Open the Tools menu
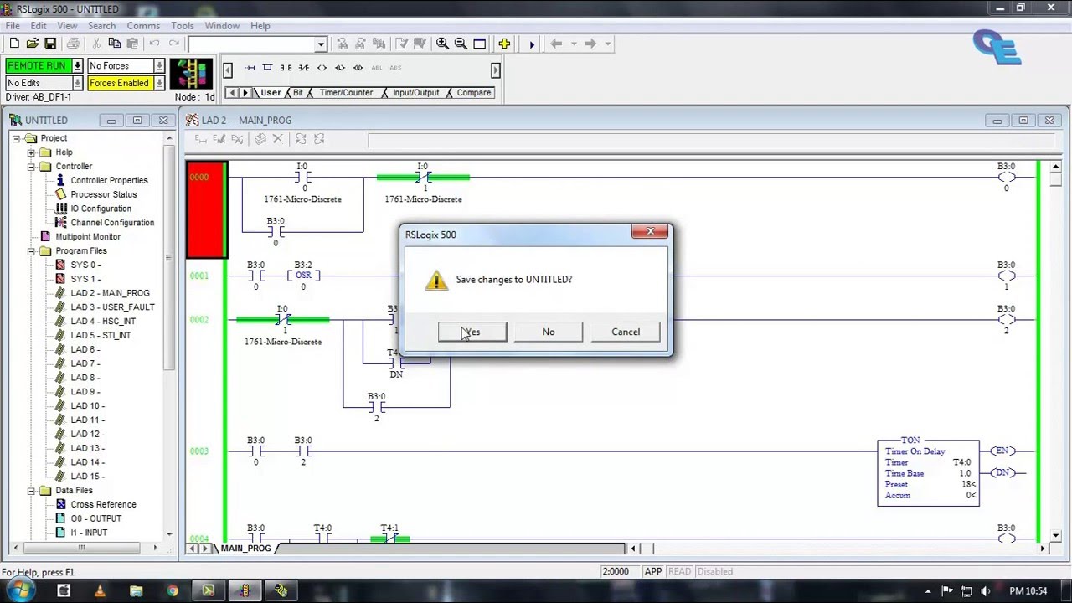The image size is (1072, 603). [x=183, y=26]
